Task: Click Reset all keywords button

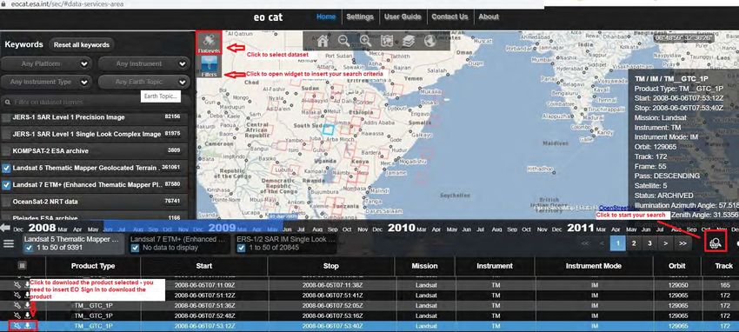Action: pyautogui.click(x=82, y=45)
